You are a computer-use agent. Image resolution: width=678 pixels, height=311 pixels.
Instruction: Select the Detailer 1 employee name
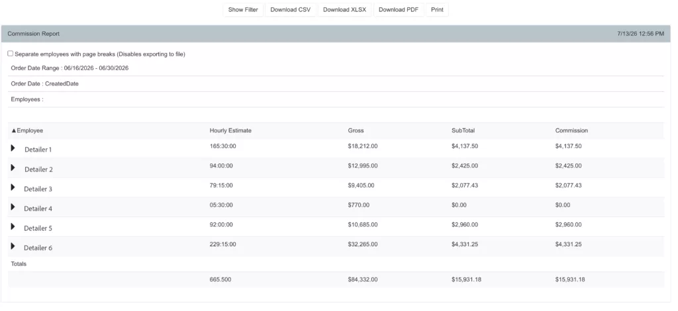click(x=38, y=150)
